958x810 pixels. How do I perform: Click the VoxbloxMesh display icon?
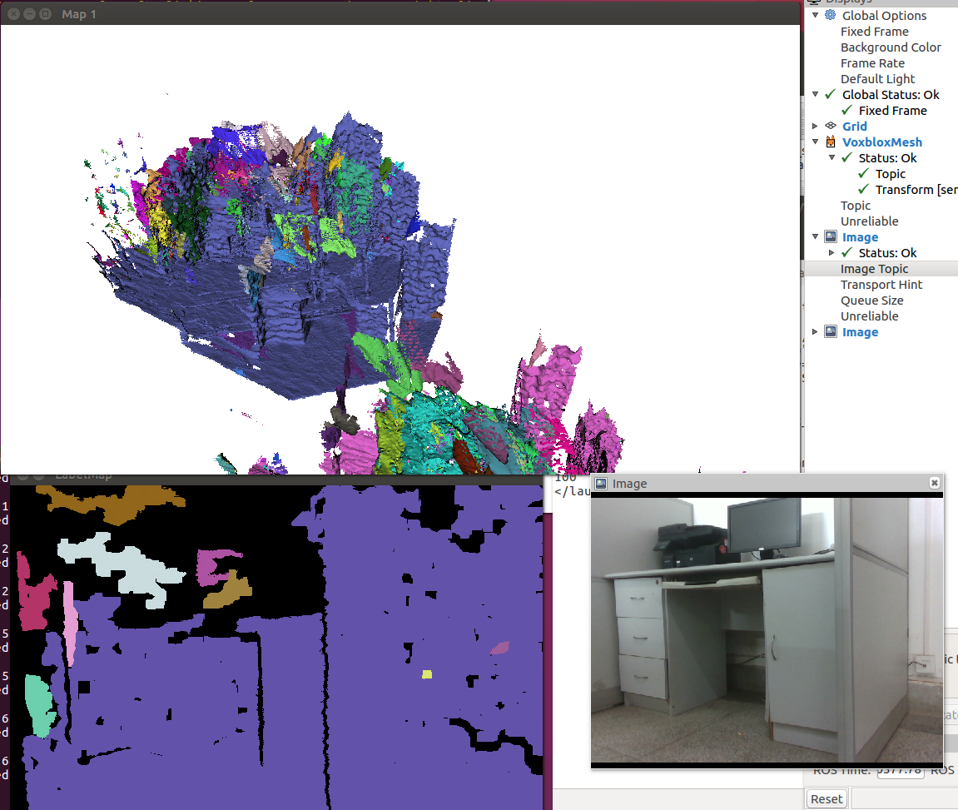(830, 142)
